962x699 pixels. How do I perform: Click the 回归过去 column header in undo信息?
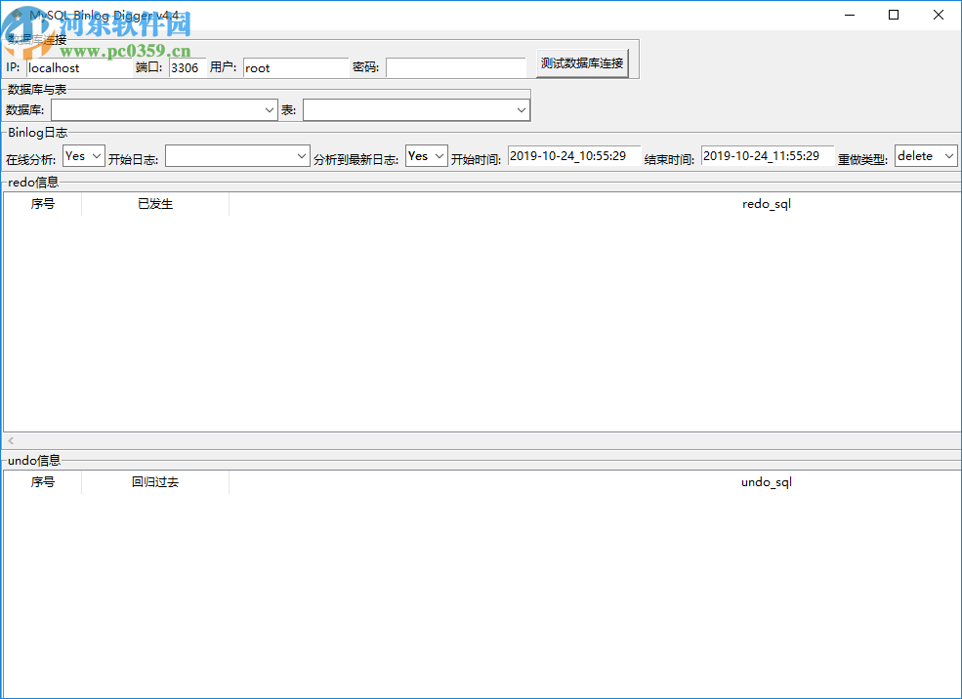click(155, 481)
